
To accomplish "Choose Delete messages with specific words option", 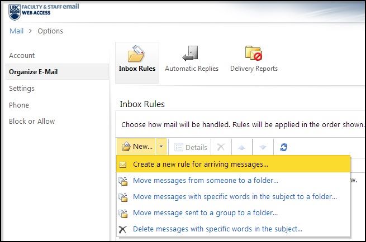I will pos(217,229).
